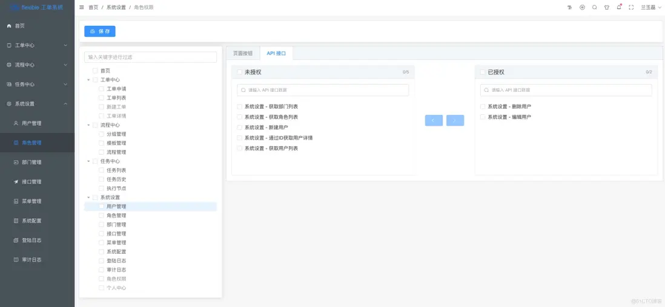665x307 pixels.
Task: Collapse the 系统设置 tree node arrow
Action: click(88, 198)
